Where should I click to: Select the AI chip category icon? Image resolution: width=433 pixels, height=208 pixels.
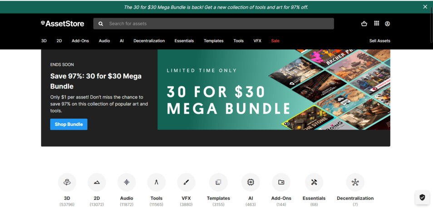pos(251,182)
